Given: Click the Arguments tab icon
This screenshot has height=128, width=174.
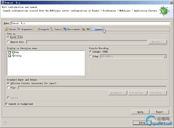Looking at the screenshot, I should [x=19, y=29].
